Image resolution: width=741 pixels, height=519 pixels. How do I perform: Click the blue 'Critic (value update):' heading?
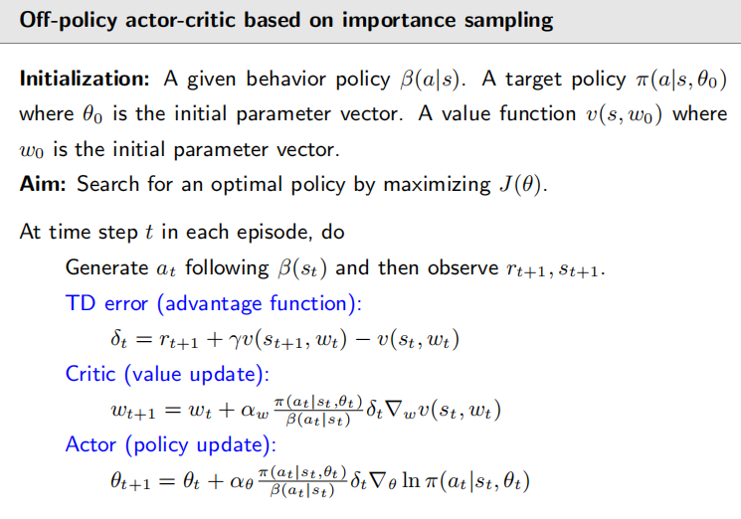click(167, 374)
